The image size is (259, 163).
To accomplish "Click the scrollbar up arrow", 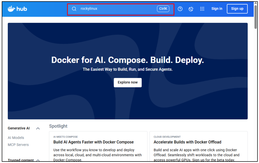I will [256, 3].
